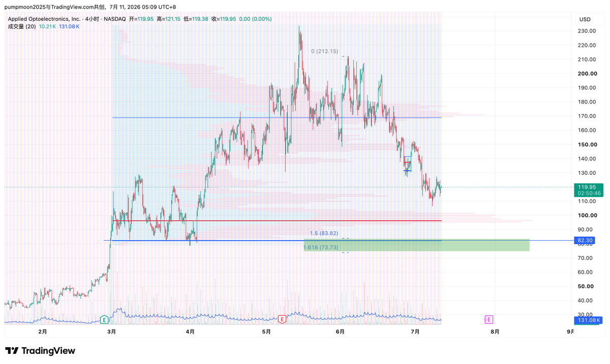
Task: Click the 100.00 price axis label
Action: (586, 215)
